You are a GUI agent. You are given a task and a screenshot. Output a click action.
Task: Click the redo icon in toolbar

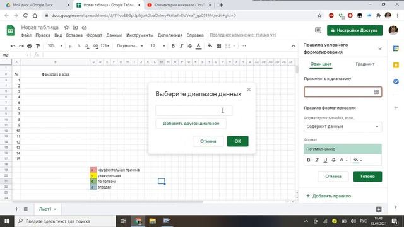(21, 46)
